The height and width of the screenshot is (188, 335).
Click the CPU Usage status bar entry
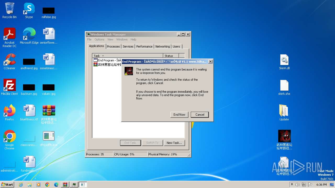coord(130,154)
